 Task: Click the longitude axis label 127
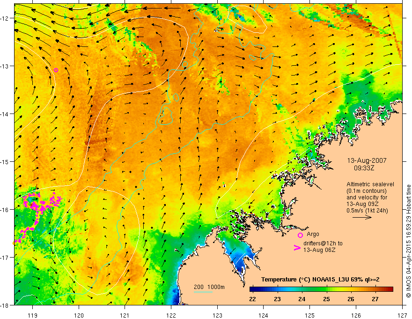tap(402, 315)
